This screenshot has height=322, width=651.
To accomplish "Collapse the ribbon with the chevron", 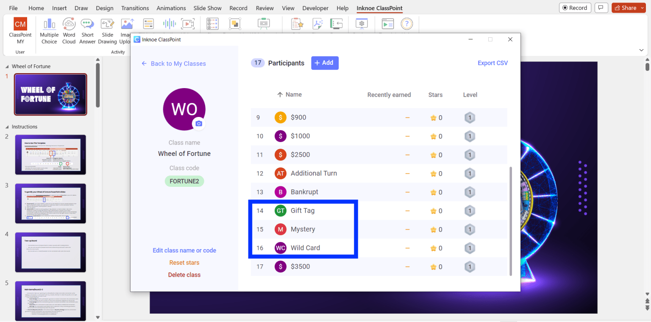I will (641, 50).
